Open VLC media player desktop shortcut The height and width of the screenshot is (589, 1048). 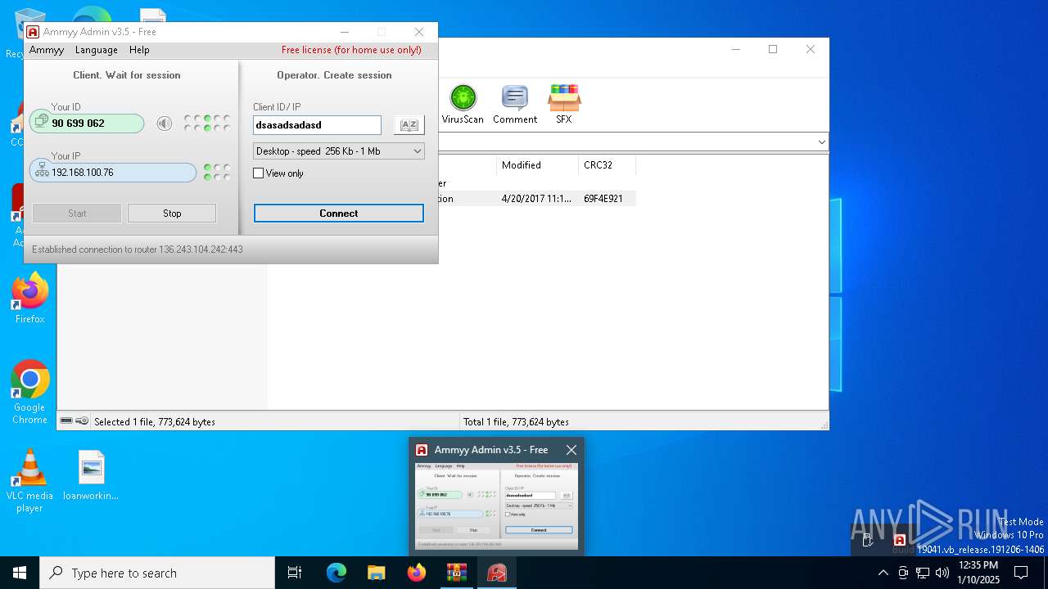click(29, 481)
